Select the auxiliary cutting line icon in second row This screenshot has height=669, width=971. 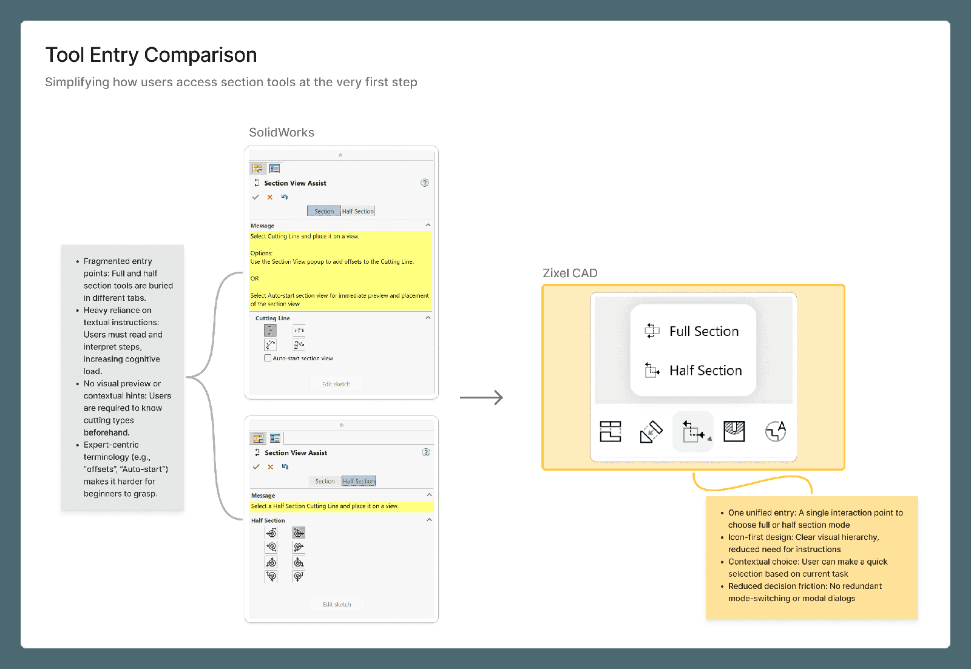tap(271, 345)
